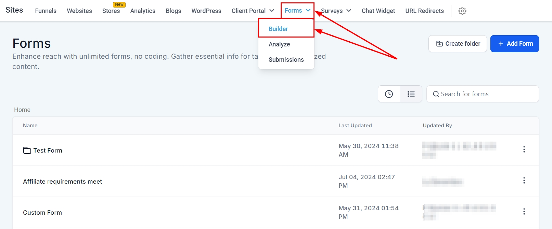Click the Search for forms field

[486, 94]
